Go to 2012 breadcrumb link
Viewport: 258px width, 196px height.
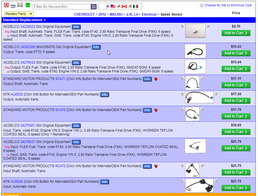coord(102,14)
